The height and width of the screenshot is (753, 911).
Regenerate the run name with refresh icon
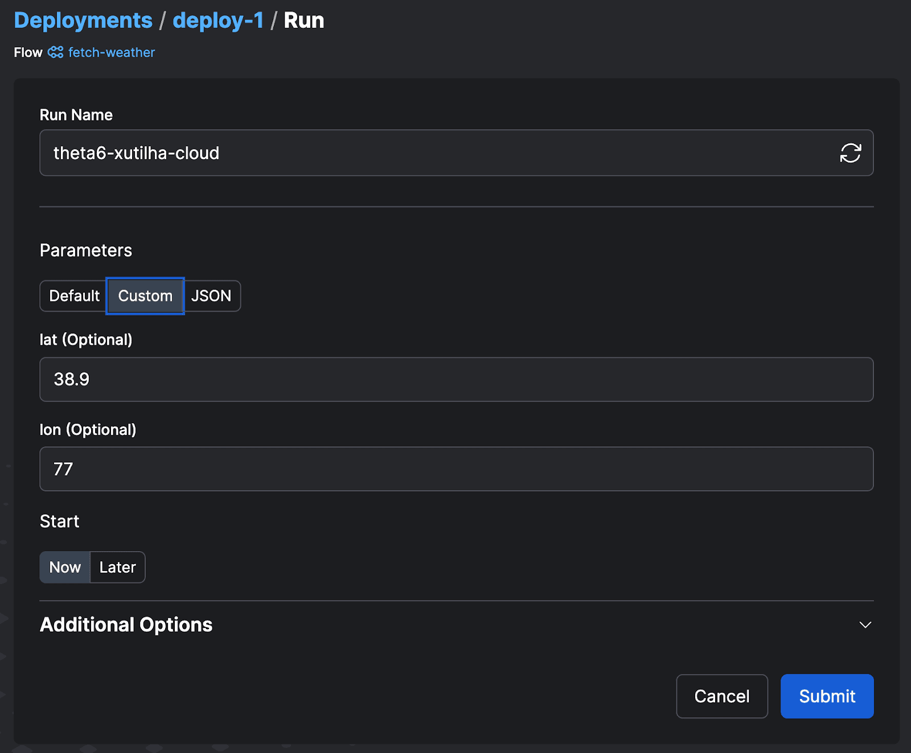(850, 153)
